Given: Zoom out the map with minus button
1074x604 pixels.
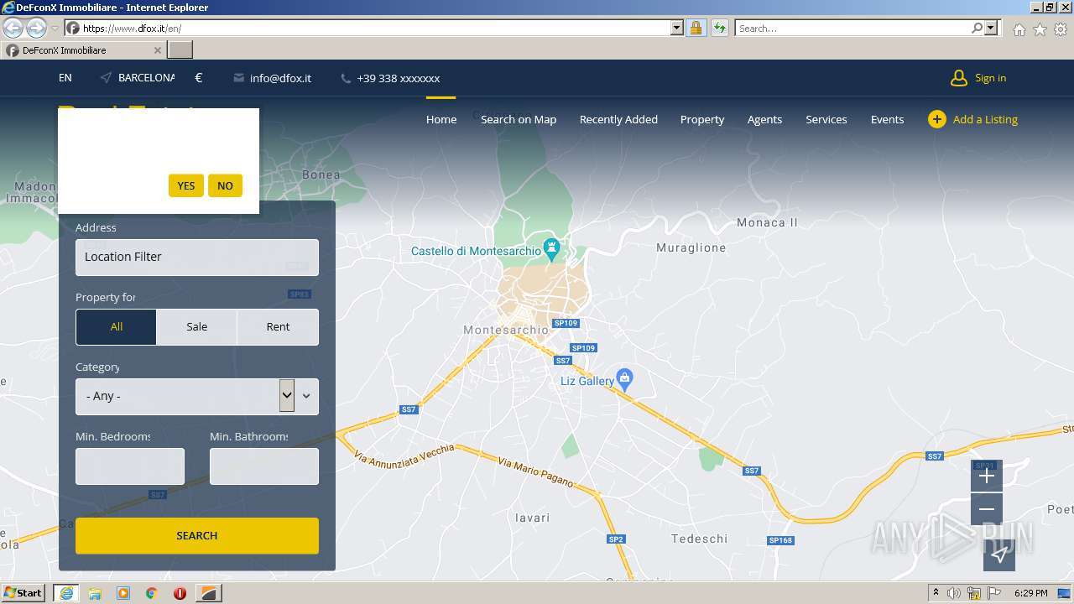Looking at the screenshot, I should (987, 509).
